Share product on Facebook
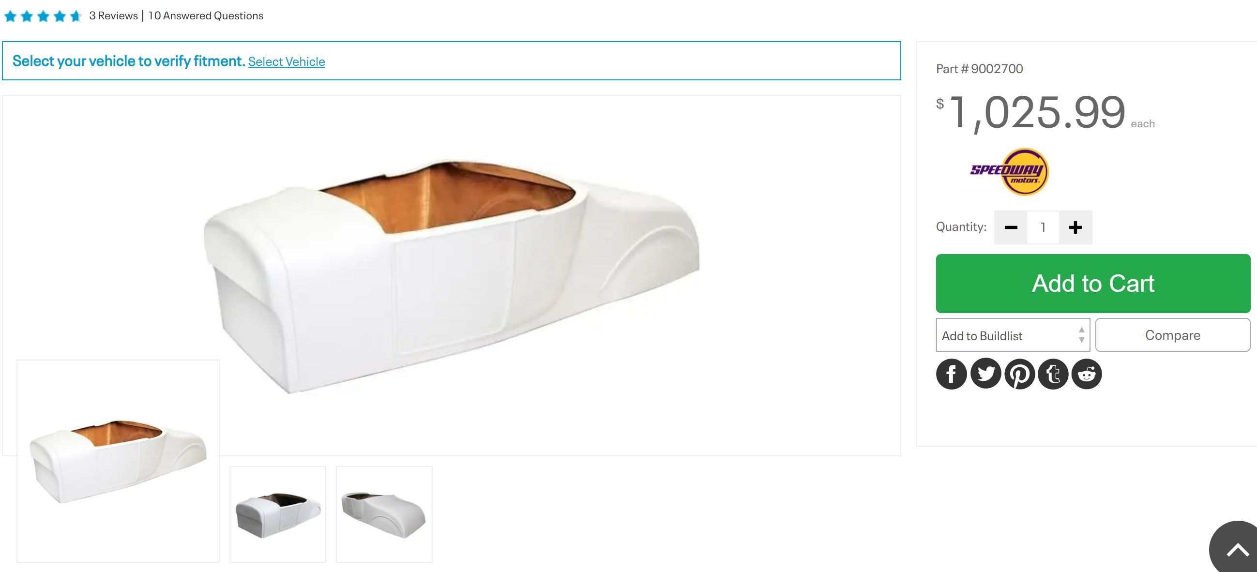 951,374
